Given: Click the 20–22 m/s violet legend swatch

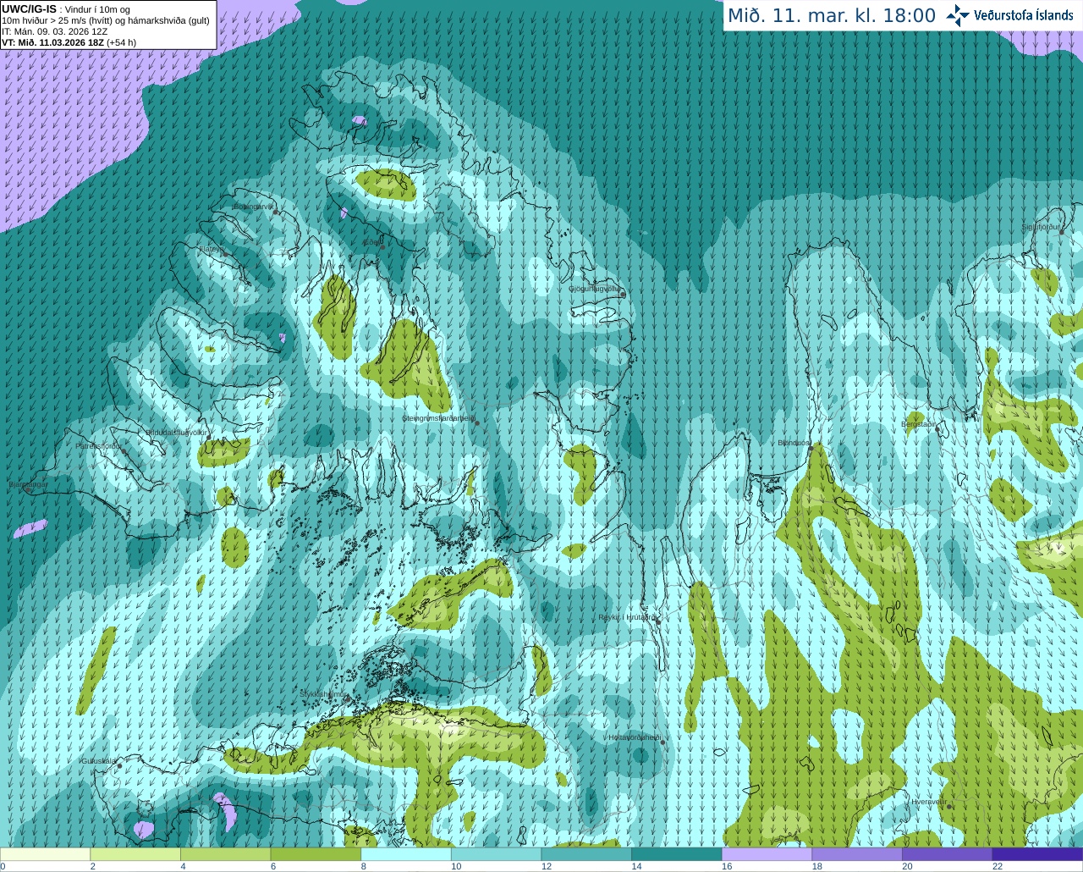Looking at the screenshot, I should (948, 854).
